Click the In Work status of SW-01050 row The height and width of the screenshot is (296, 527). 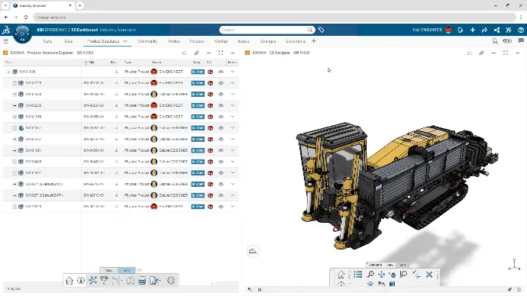click(x=198, y=117)
